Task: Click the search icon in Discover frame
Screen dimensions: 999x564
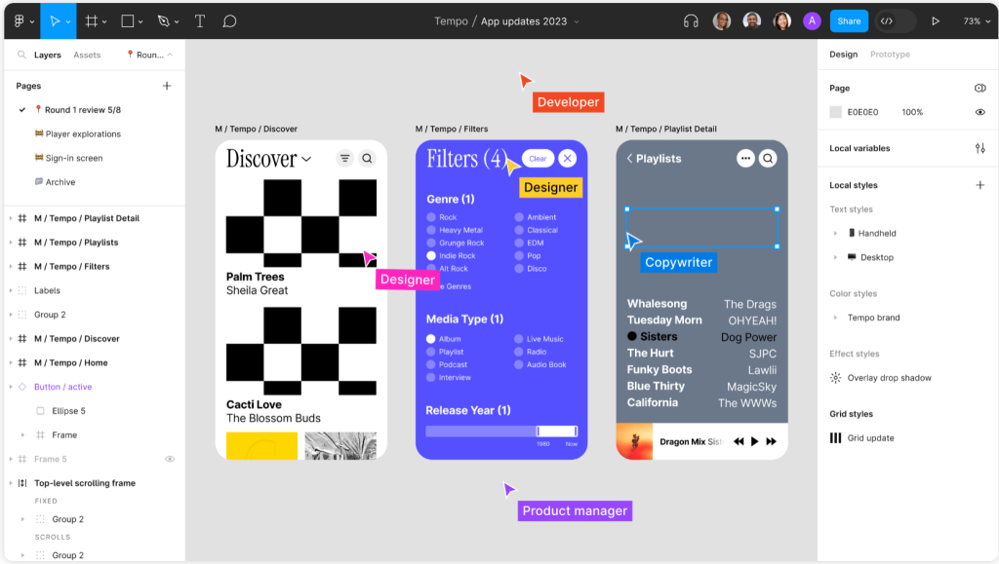Action: coord(367,159)
